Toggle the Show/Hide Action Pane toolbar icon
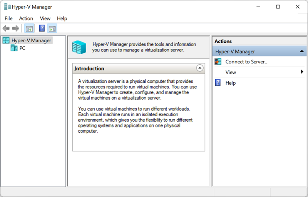308x197 pixels. coord(52,28)
